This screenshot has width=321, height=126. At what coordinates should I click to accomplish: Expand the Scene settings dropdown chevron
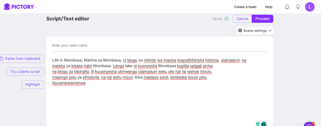tap(270, 30)
